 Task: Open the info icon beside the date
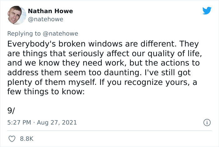(x=207, y=123)
